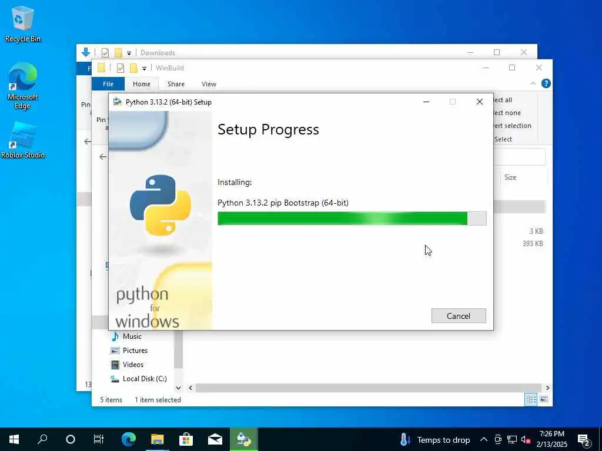The image size is (602, 451).
Task: Sort by the Size column header
Action: (x=510, y=177)
